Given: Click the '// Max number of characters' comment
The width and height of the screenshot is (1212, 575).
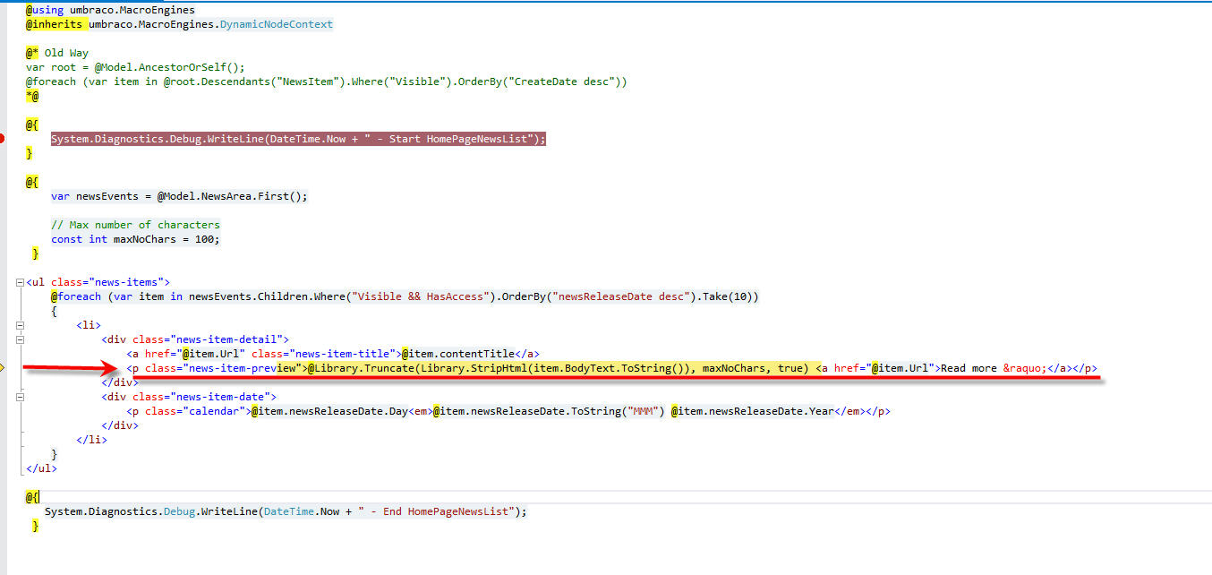Looking at the screenshot, I should pos(135,225).
